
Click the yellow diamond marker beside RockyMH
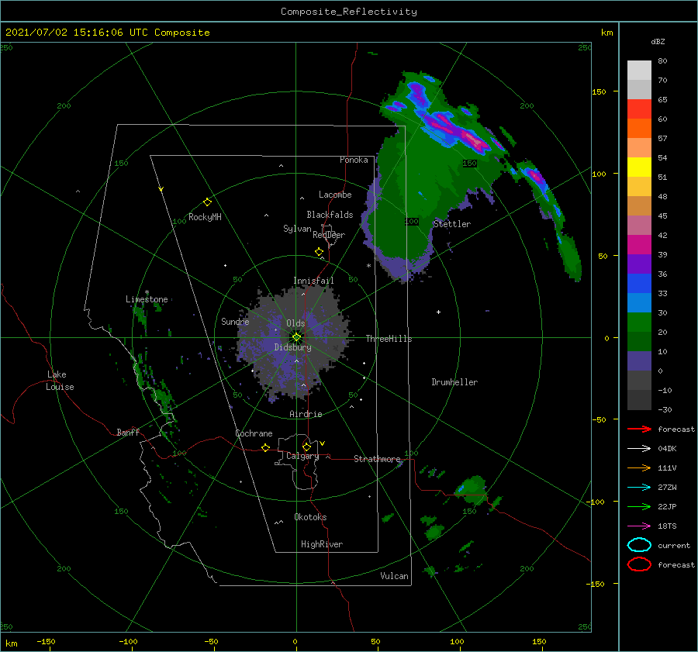pos(207,202)
